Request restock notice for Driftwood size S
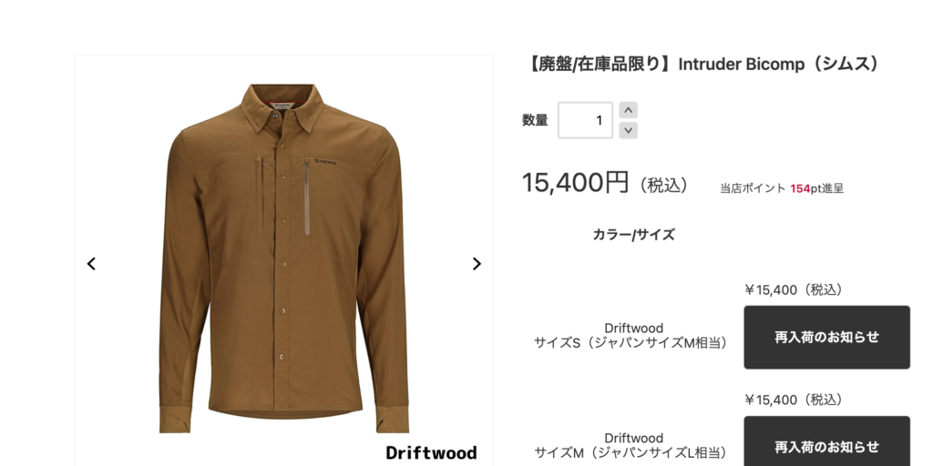The width and height of the screenshot is (933, 466). [x=826, y=337]
